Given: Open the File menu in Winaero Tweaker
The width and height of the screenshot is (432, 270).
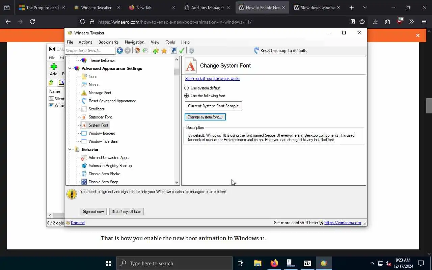Looking at the screenshot, I should 70,42.
